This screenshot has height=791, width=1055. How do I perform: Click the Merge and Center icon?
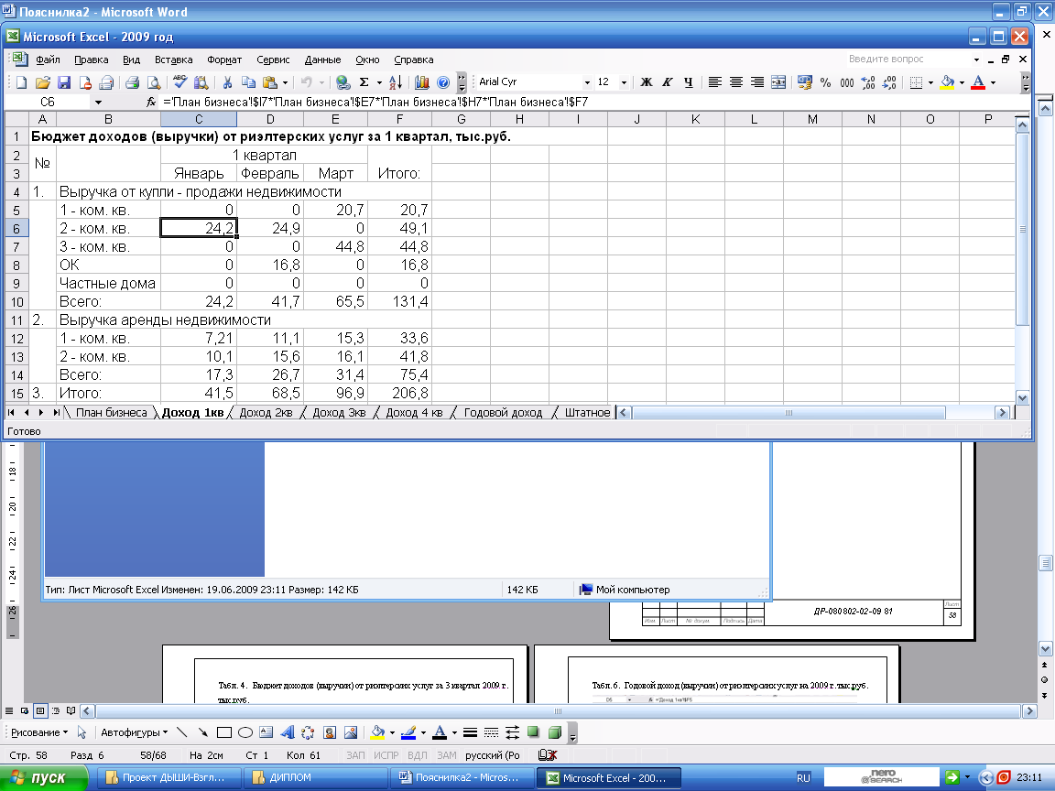778,82
